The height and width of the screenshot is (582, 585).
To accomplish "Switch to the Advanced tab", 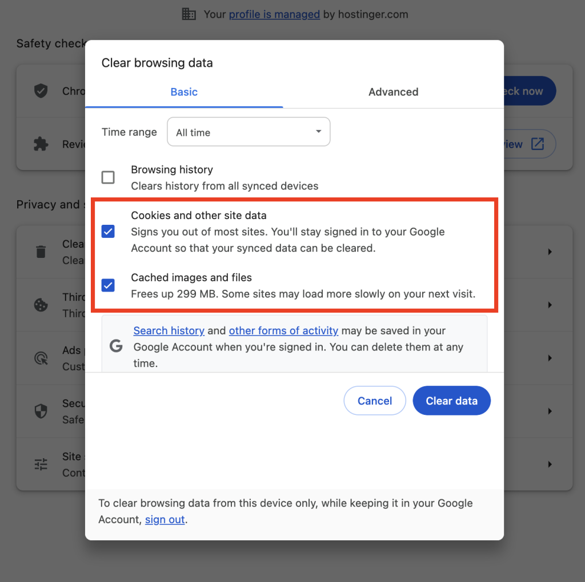I will (393, 92).
